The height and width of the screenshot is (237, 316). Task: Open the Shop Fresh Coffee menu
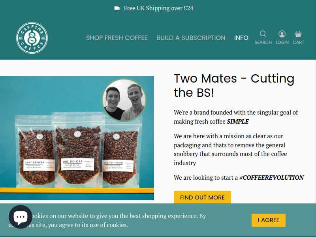pyautogui.click(x=117, y=38)
